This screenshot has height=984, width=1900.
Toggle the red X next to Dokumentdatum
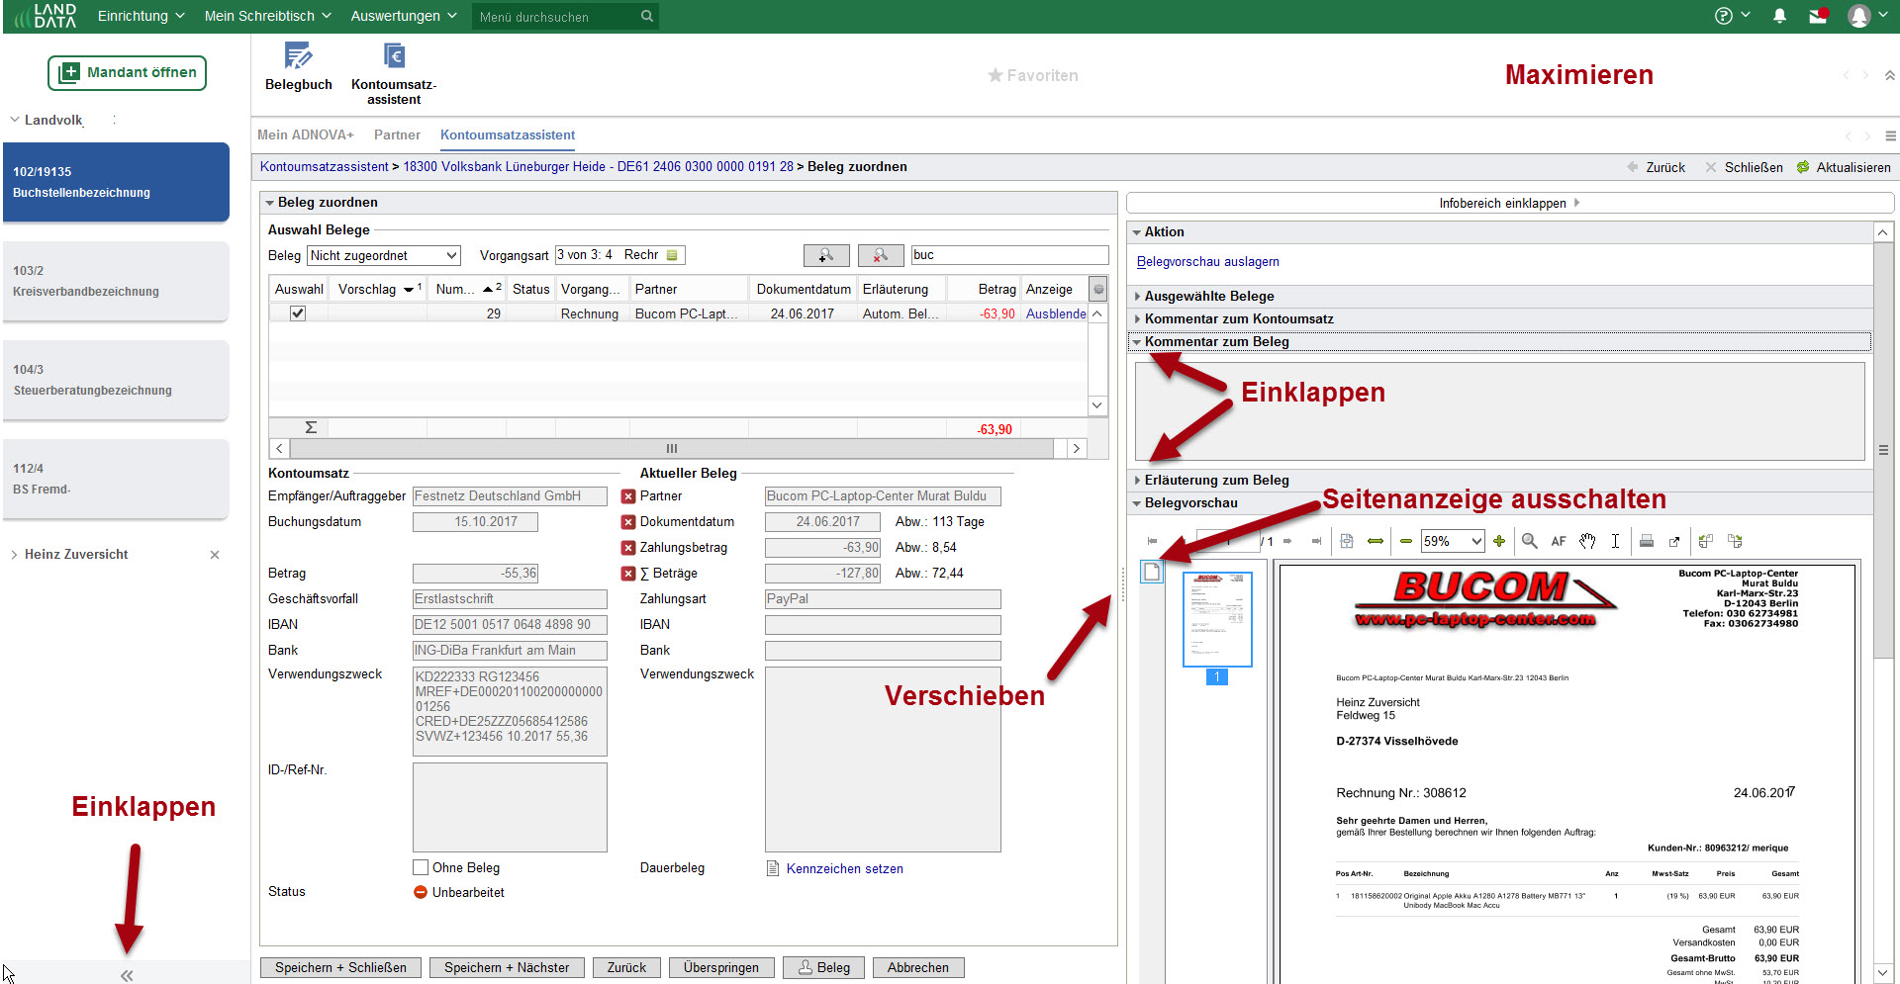tap(627, 522)
